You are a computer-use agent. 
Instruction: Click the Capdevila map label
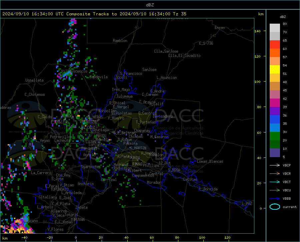(98, 77)
